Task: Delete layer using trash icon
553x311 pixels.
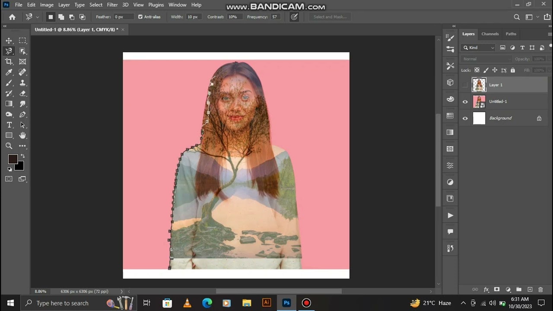Action: pos(540,289)
